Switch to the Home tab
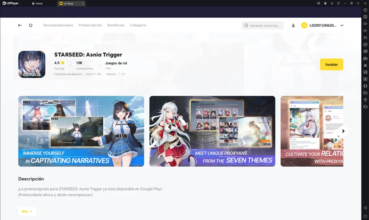This screenshot has height=220, width=369. point(37,3)
